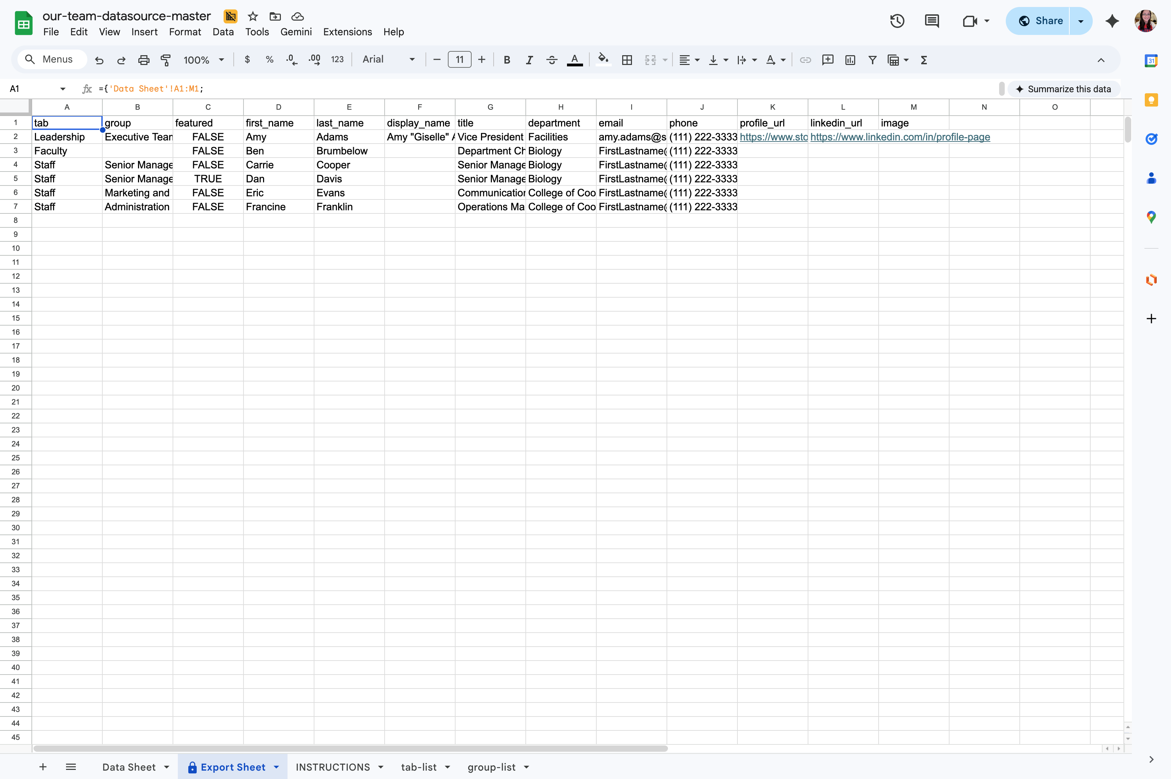1171x779 pixels.
Task: Click Insert comment icon
Action: (x=828, y=60)
